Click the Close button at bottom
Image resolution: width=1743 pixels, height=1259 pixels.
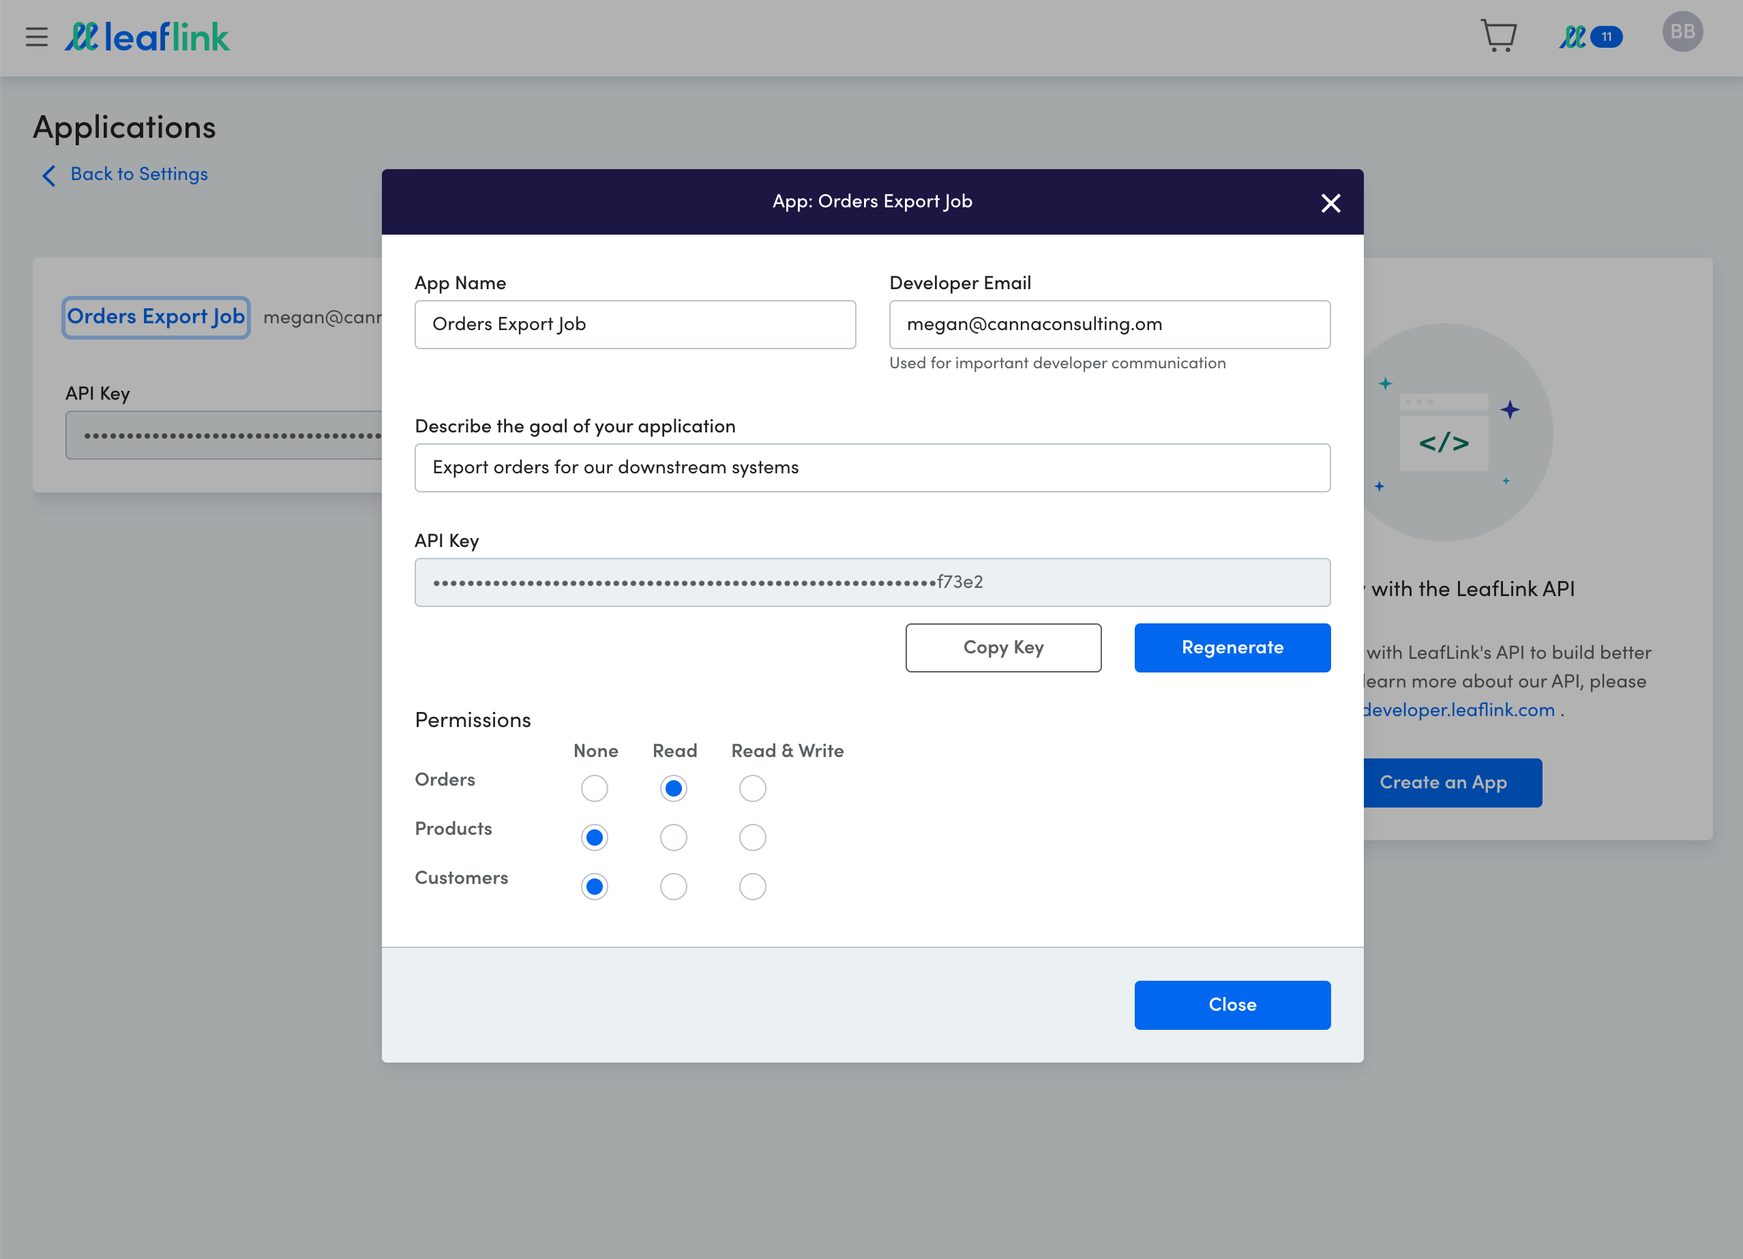pyautogui.click(x=1233, y=1005)
